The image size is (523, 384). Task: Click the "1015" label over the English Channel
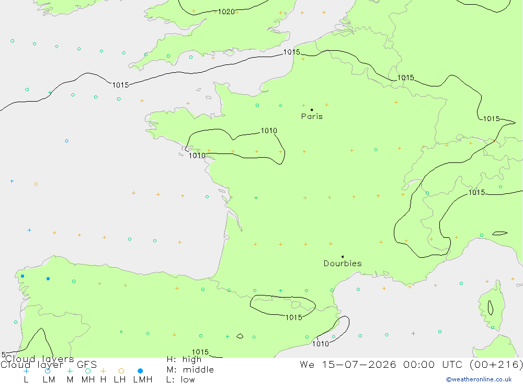coord(292,52)
